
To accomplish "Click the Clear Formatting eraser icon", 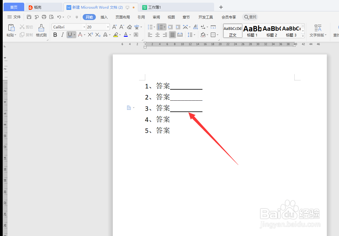I will pyautogui.click(x=129, y=27).
